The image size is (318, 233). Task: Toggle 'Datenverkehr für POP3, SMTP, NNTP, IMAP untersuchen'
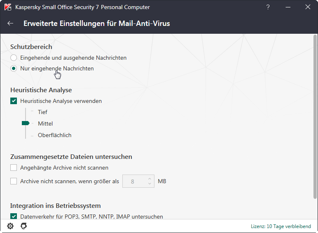(x=14, y=217)
